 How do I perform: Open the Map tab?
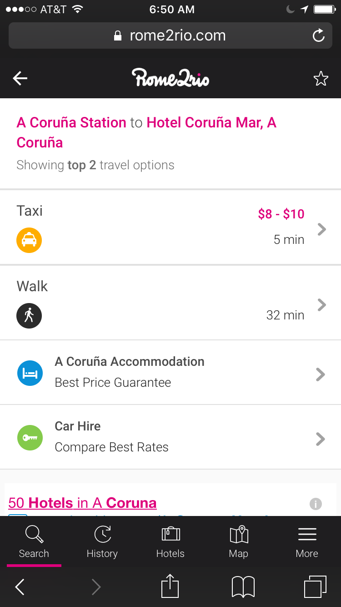[x=239, y=541]
